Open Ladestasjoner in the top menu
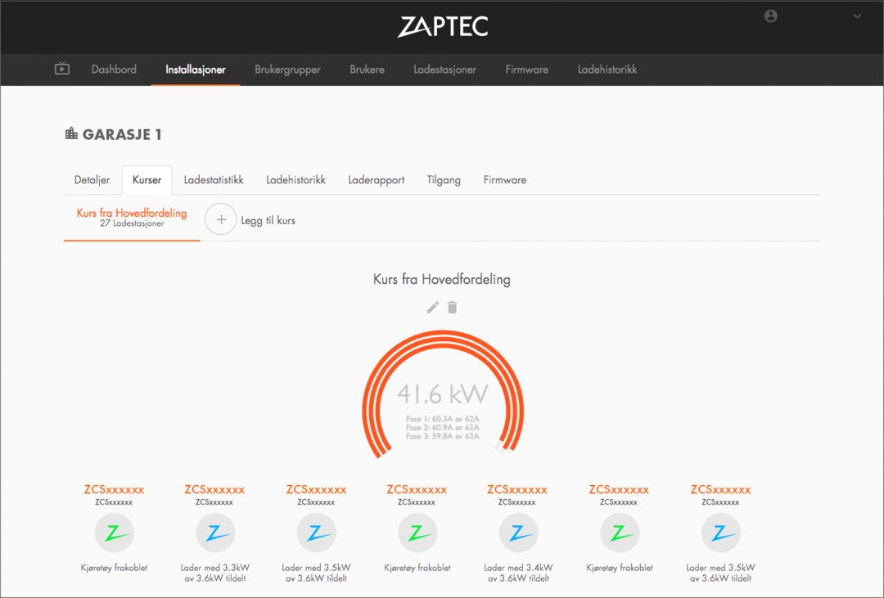This screenshot has width=884, height=598. coord(444,70)
